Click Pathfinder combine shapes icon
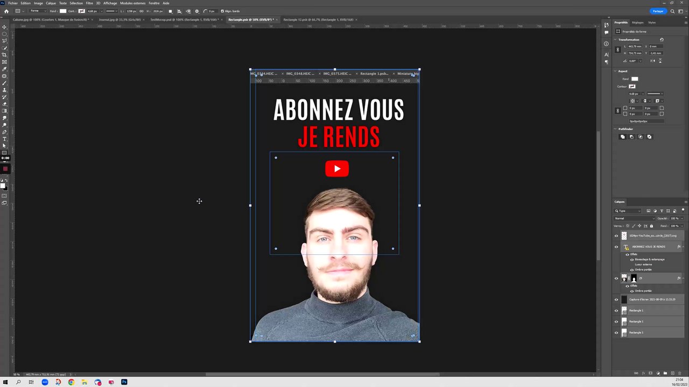The image size is (689, 387). point(623,137)
